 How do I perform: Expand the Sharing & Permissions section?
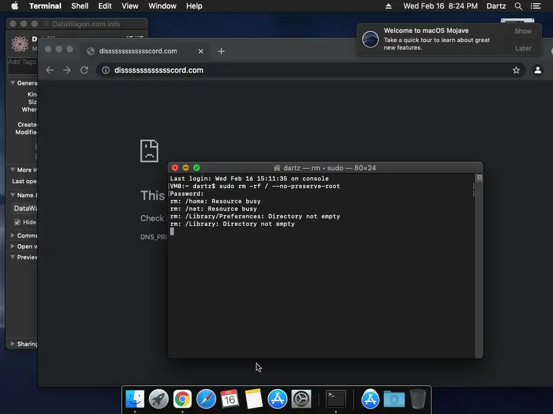click(x=13, y=343)
